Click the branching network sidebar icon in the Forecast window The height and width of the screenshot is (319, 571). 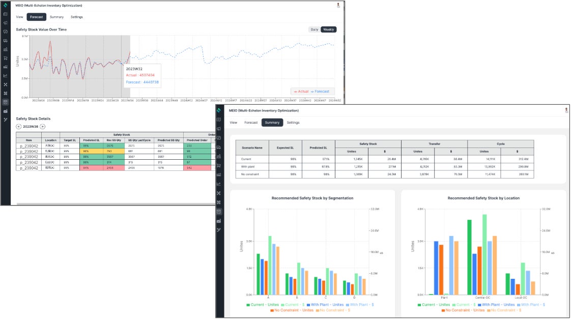[6, 120]
